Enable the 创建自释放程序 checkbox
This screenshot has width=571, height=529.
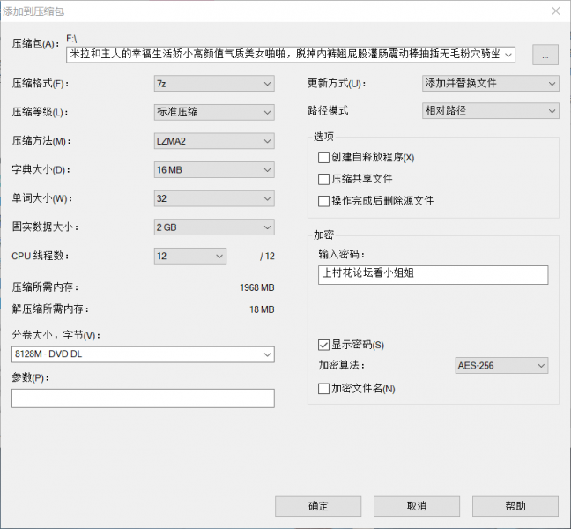pos(323,157)
